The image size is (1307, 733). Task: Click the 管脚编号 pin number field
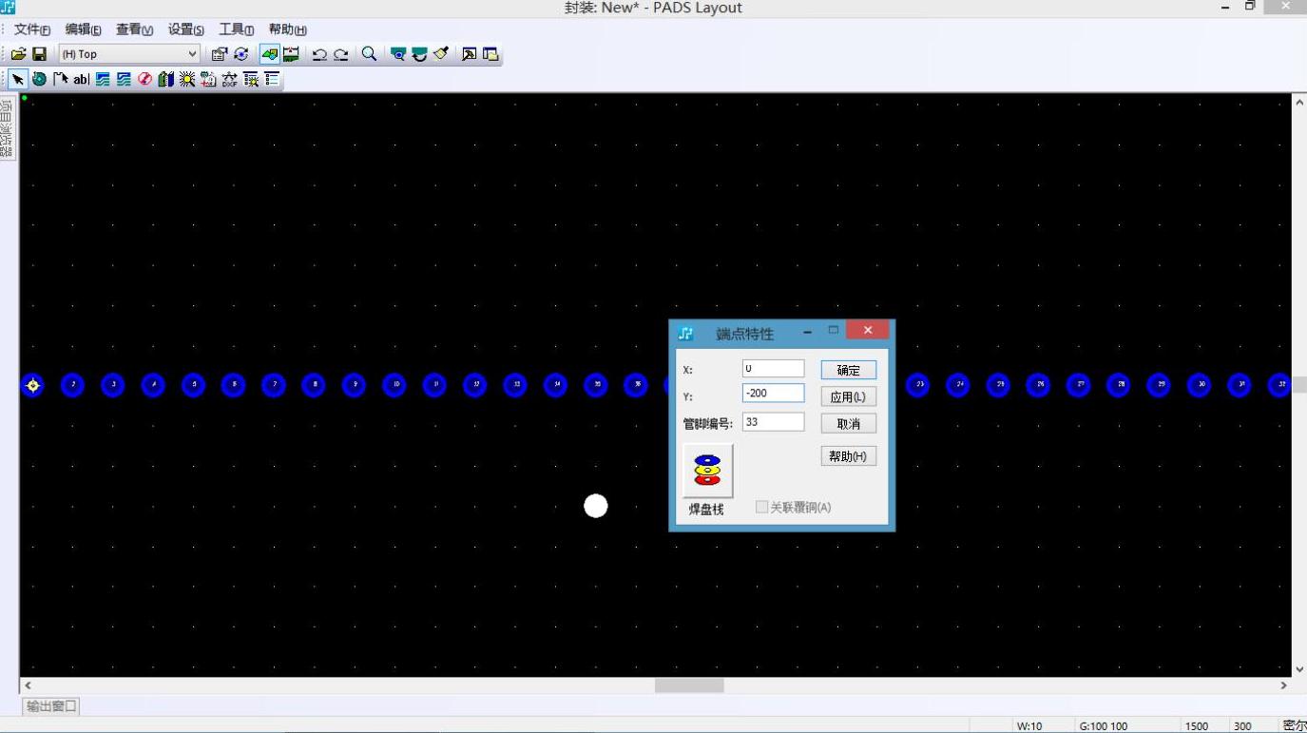coord(772,421)
